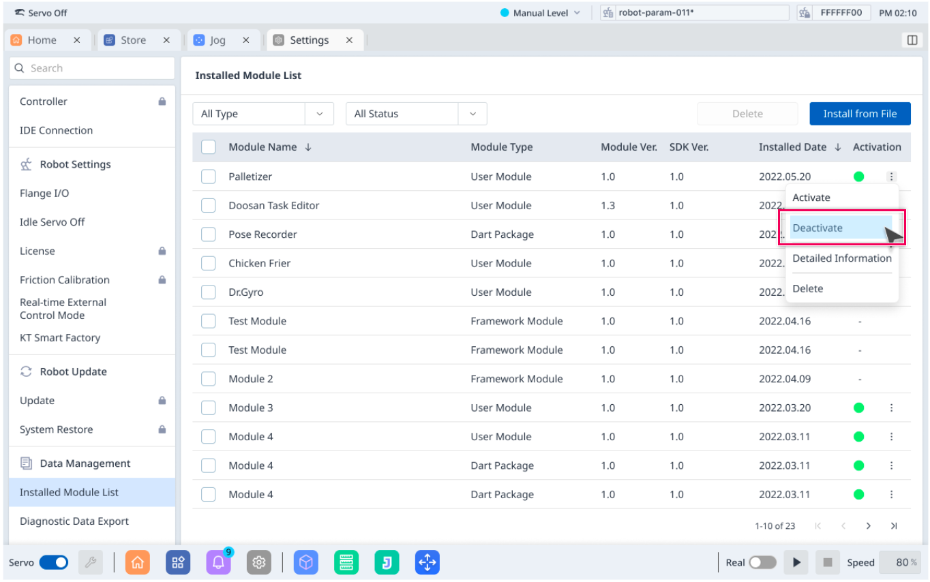
Task: Open the Store modules icon in dock
Action: point(178,562)
